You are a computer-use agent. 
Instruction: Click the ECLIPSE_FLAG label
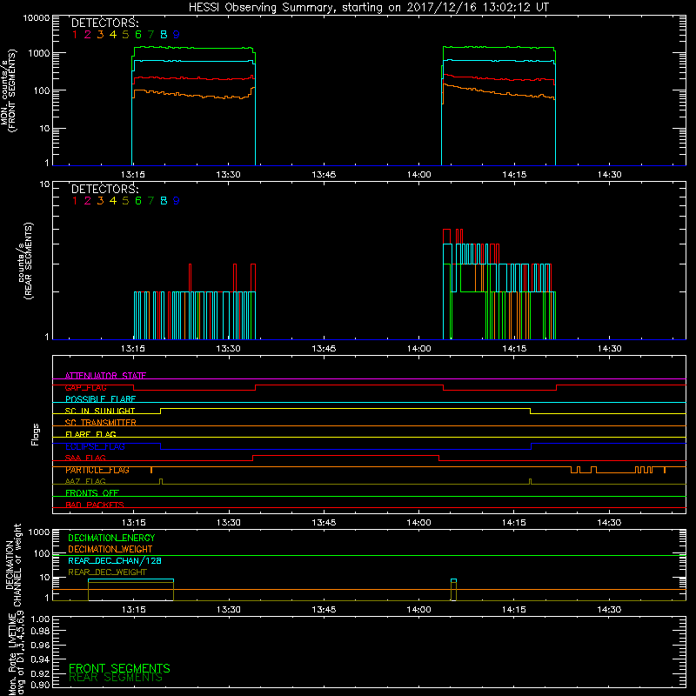(95, 446)
